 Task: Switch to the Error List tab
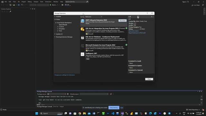56,107
